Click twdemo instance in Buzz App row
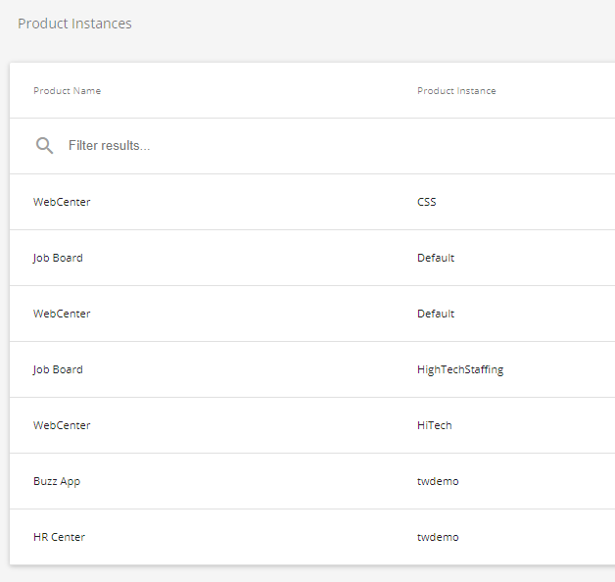Viewport: 615px width, 582px height. [x=438, y=481]
